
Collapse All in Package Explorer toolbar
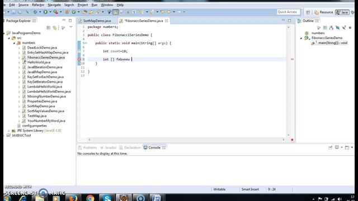click(49, 27)
